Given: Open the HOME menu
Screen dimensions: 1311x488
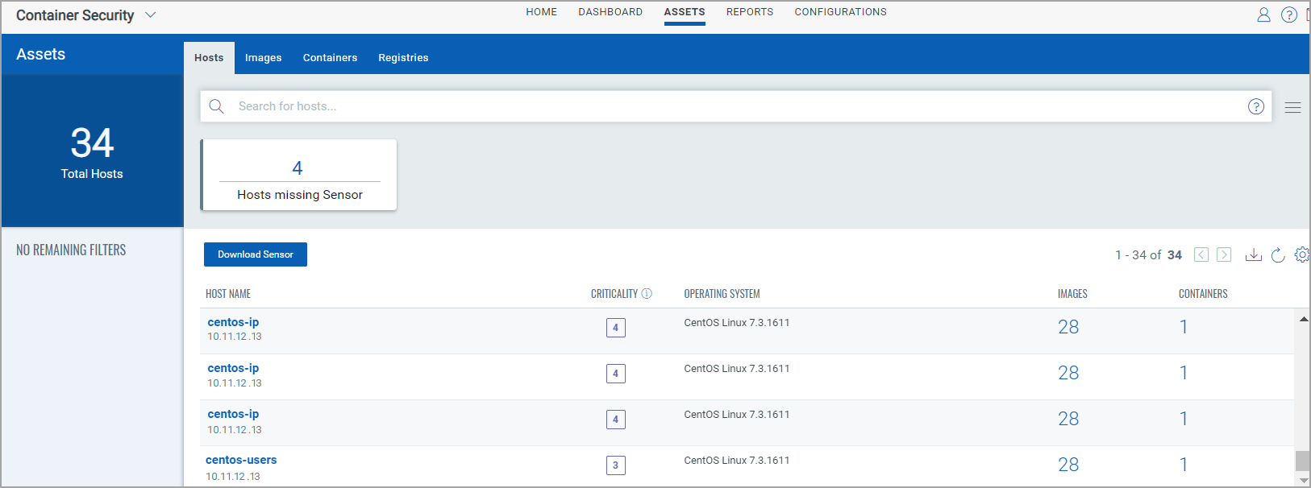Looking at the screenshot, I should [542, 12].
